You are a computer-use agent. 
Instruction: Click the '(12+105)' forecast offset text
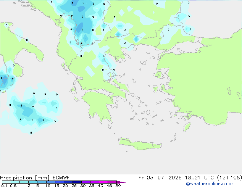tap(229, 178)
